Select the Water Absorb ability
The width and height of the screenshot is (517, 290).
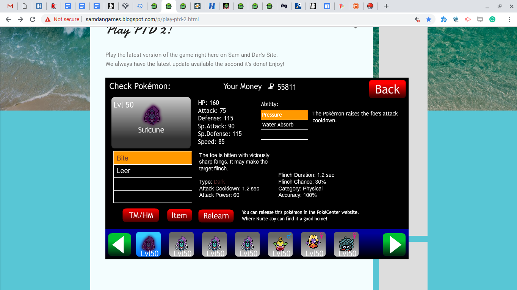click(284, 125)
